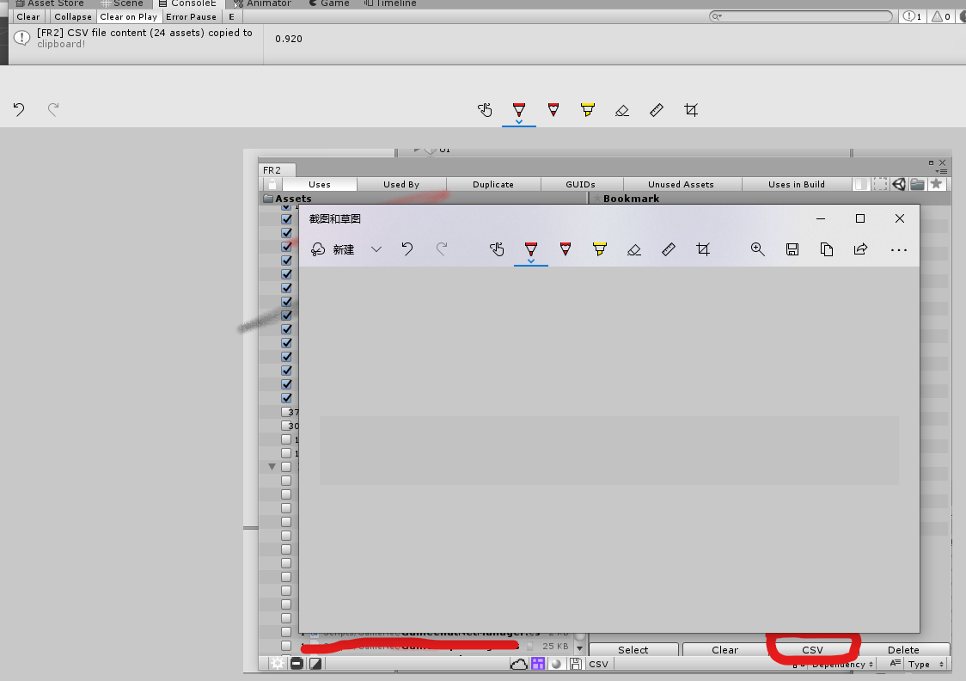Open the 新建 dropdown arrow
Image resolution: width=966 pixels, height=681 pixels.
376,248
